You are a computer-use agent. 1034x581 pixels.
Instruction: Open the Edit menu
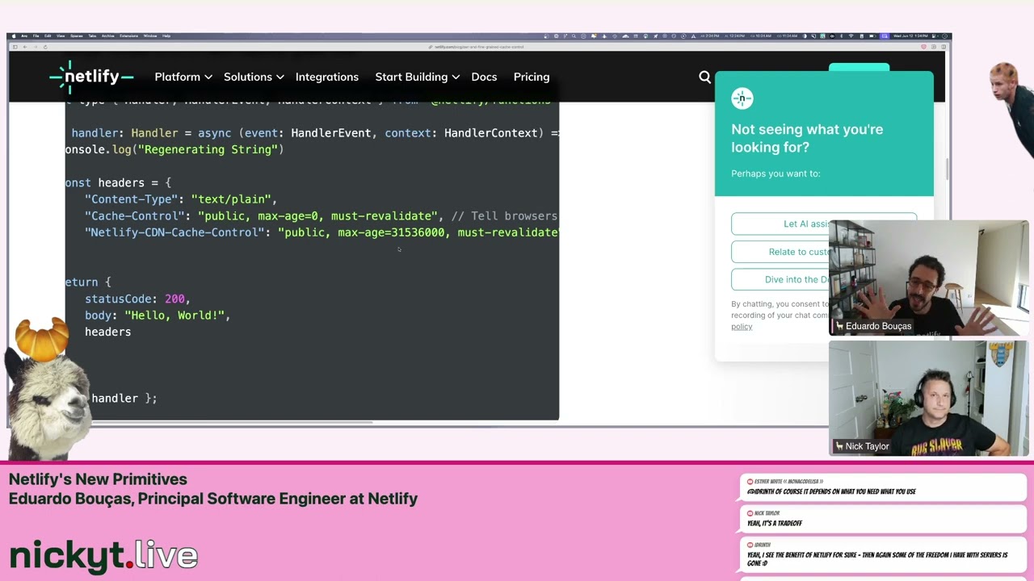[48, 36]
